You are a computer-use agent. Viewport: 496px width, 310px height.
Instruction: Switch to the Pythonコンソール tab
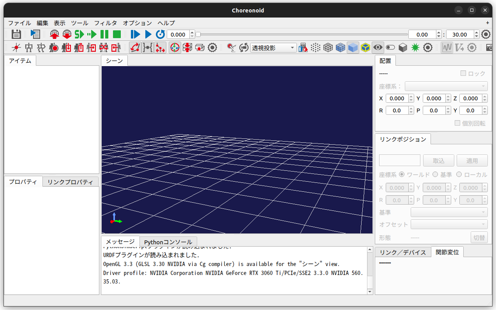coord(168,242)
